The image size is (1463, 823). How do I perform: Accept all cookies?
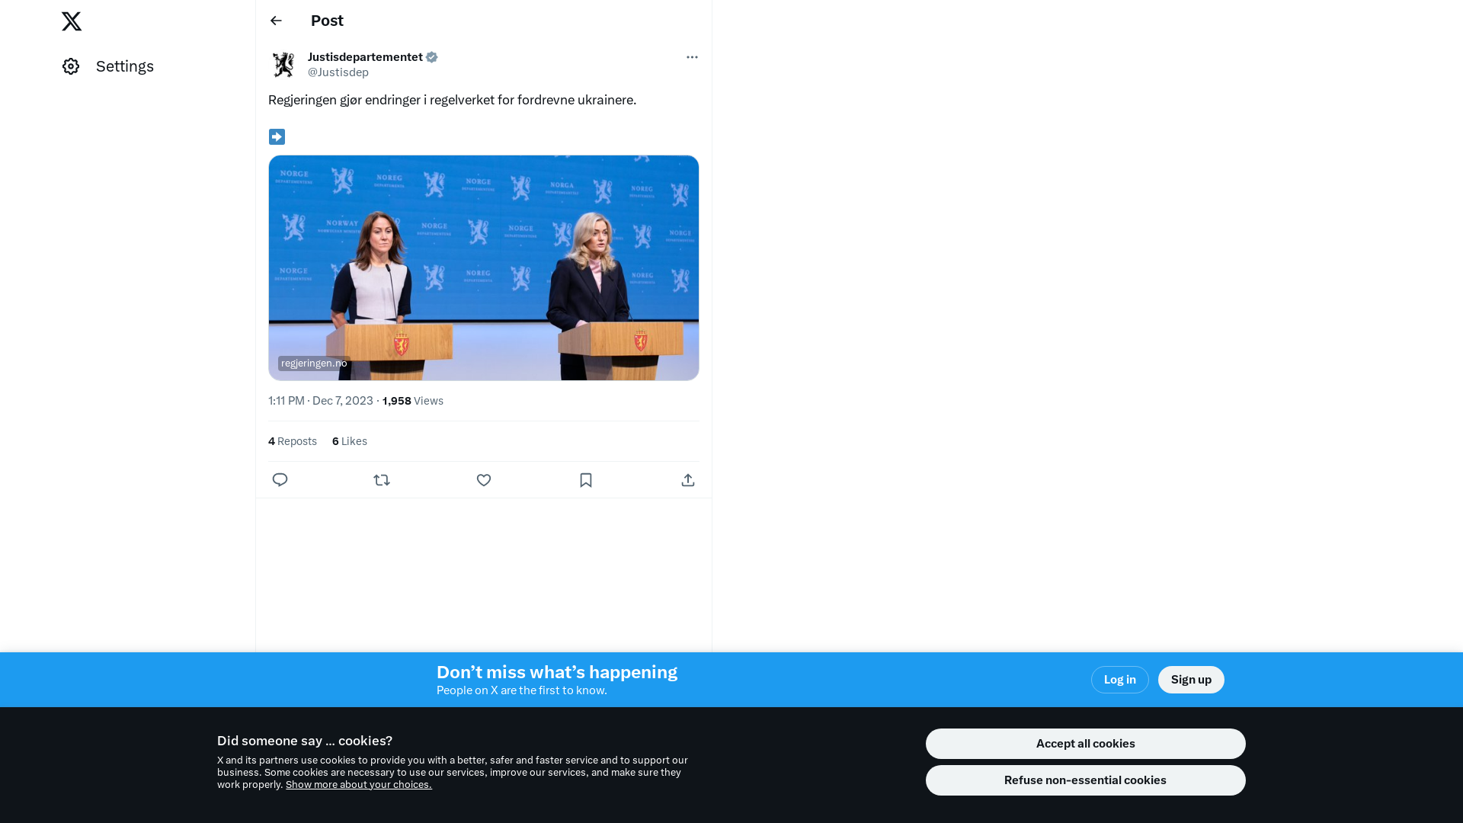click(1085, 744)
